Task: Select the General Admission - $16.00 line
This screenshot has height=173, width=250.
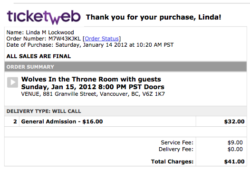Action: click(x=62, y=122)
